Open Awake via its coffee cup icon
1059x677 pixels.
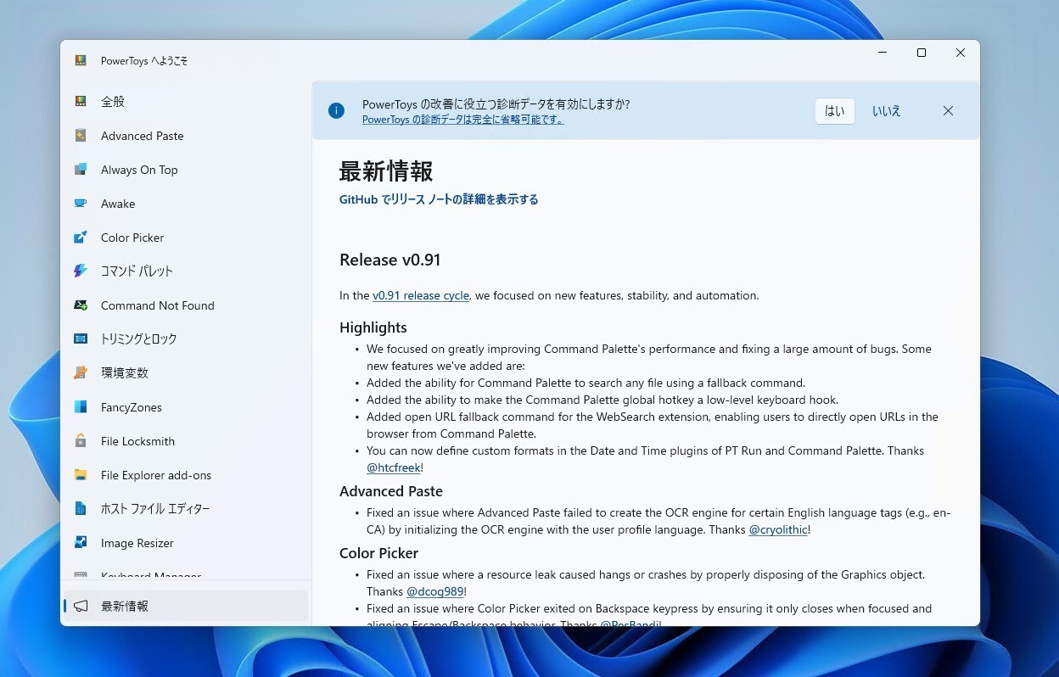pos(81,204)
